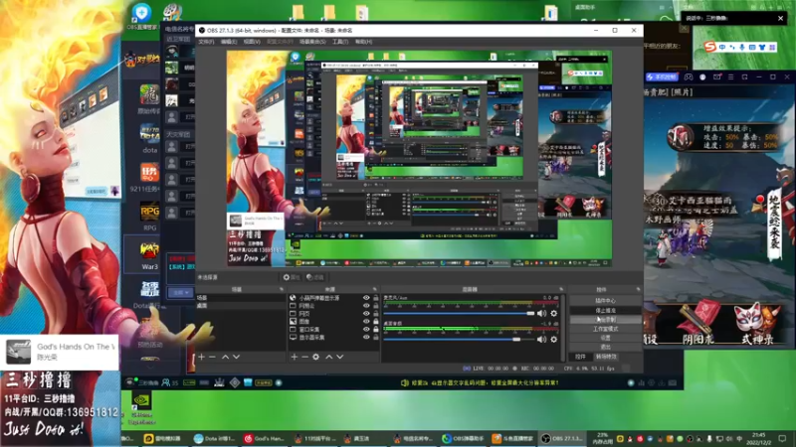Adjust the Mic/Aux volume slider
This screenshot has width=796, height=447.
point(459,314)
